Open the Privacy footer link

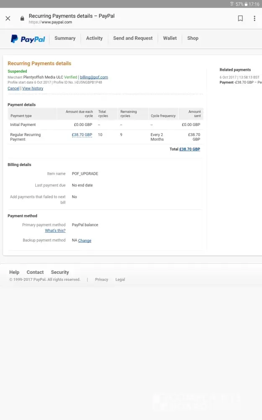101,279
